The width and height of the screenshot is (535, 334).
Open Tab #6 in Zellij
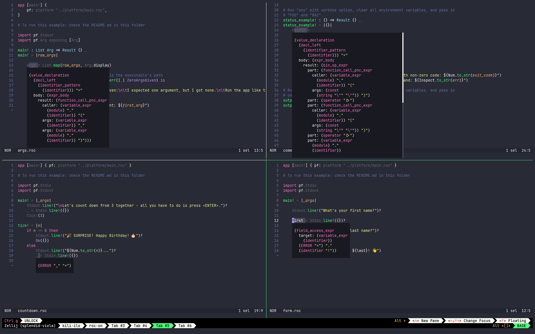click(x=185, y=326)
